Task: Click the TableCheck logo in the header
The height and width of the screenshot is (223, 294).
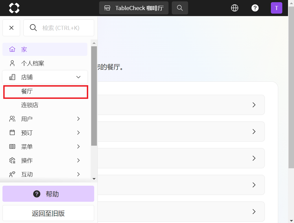Action: click(x=14, y=8)
